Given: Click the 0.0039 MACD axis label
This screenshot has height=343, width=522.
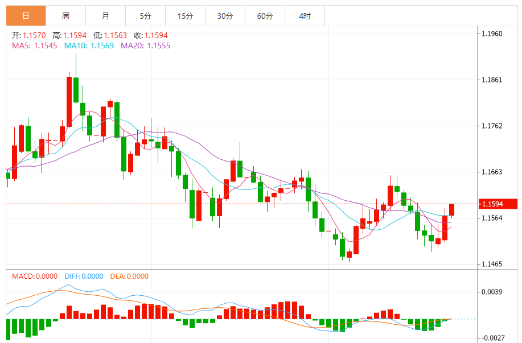Looking at the screenshot, I should 492,292.
